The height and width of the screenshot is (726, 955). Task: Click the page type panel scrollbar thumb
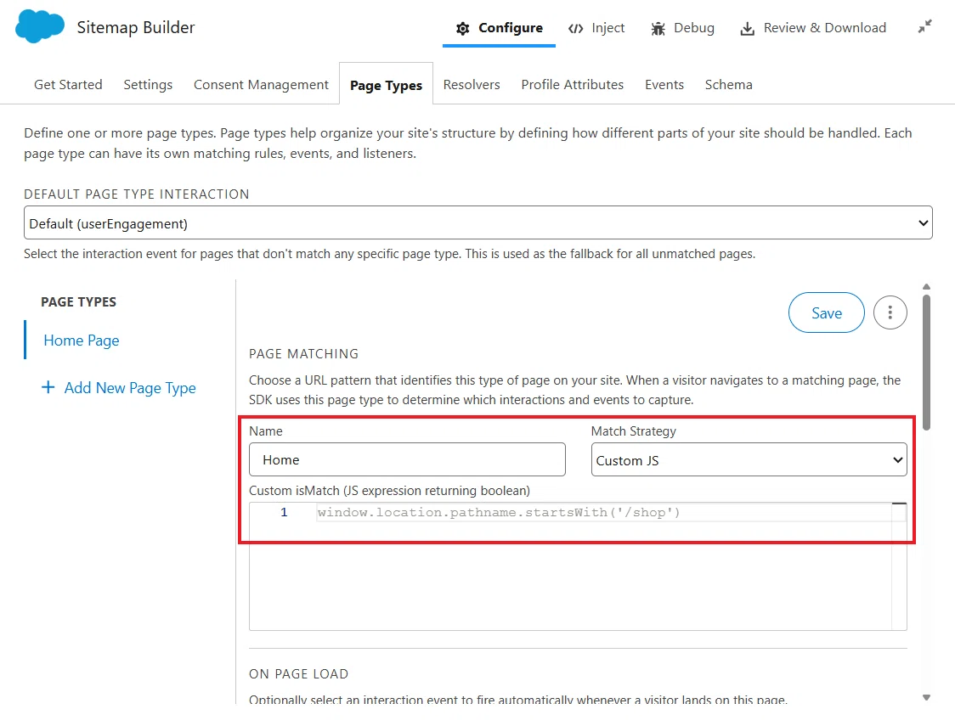[x=926, y=363]
